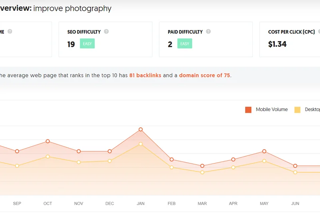Click the SEO Difficulty score 19

click(71, 44)
